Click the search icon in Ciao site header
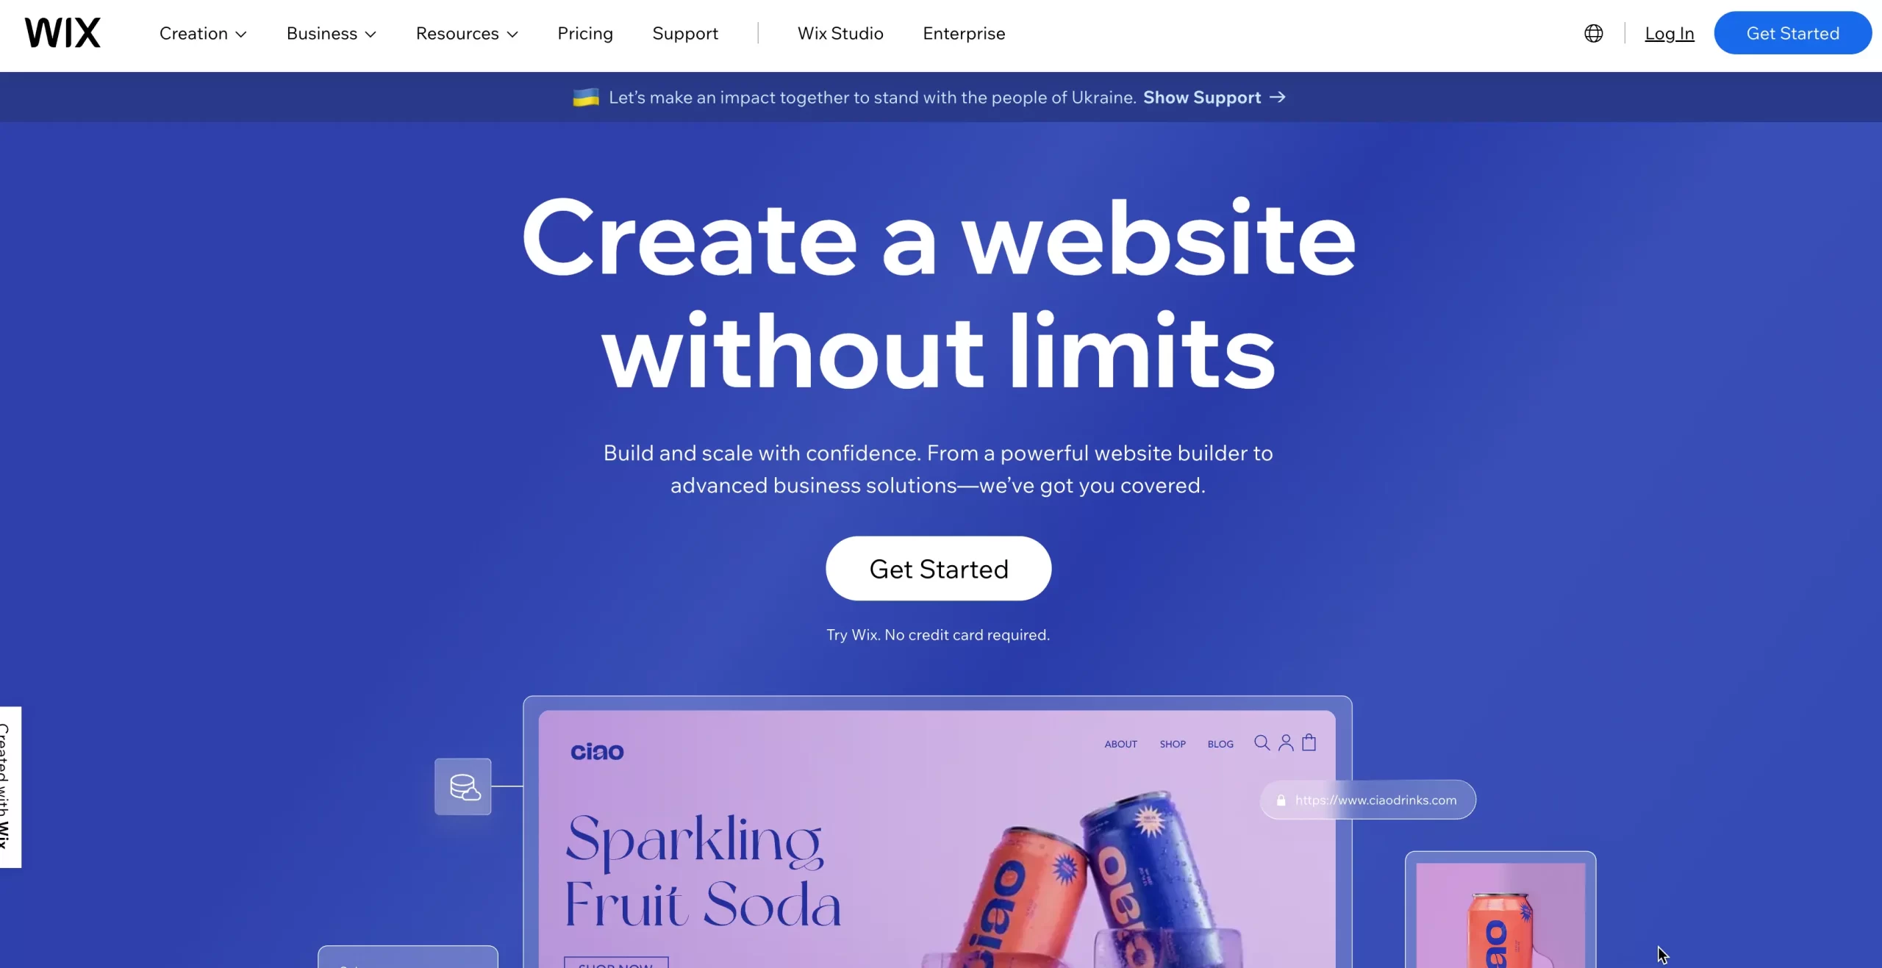This screenshot has width=1882, height=968. coord(1262,742)
